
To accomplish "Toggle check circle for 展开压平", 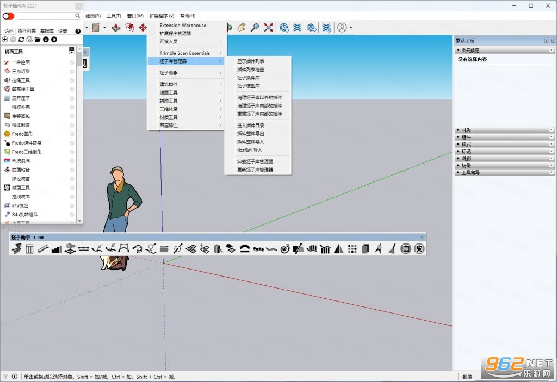I will pos(72,98).
